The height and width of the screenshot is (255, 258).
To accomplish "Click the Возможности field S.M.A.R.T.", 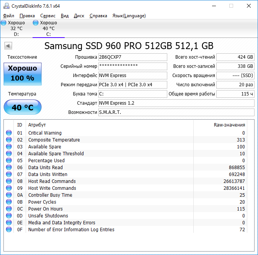I will [x=176, y=112].
